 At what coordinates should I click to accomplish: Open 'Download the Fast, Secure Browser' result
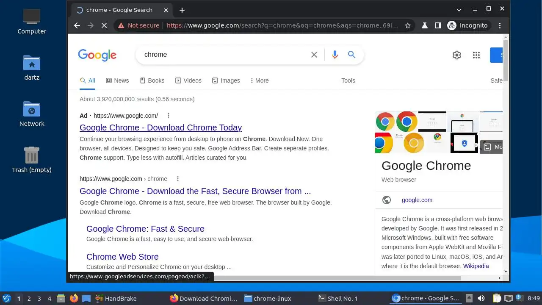tap(195, 191)
